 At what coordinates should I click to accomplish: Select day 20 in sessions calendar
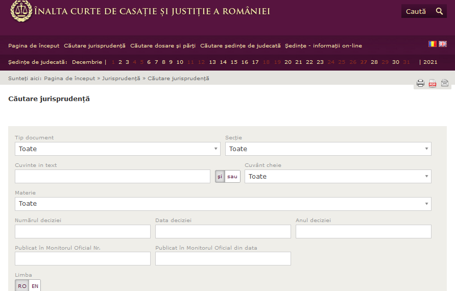pos(288,62)
